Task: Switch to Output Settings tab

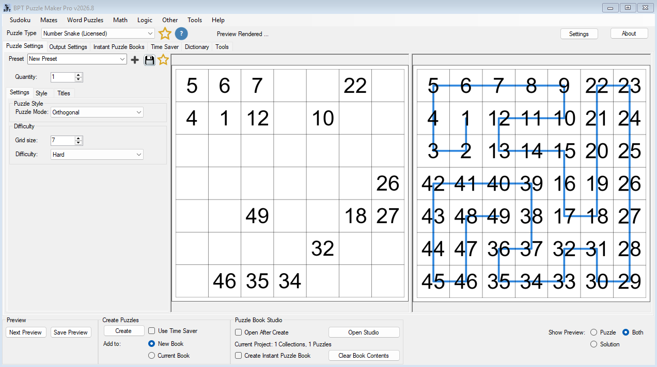Action: pyautogui.click(x=68, y=47)
